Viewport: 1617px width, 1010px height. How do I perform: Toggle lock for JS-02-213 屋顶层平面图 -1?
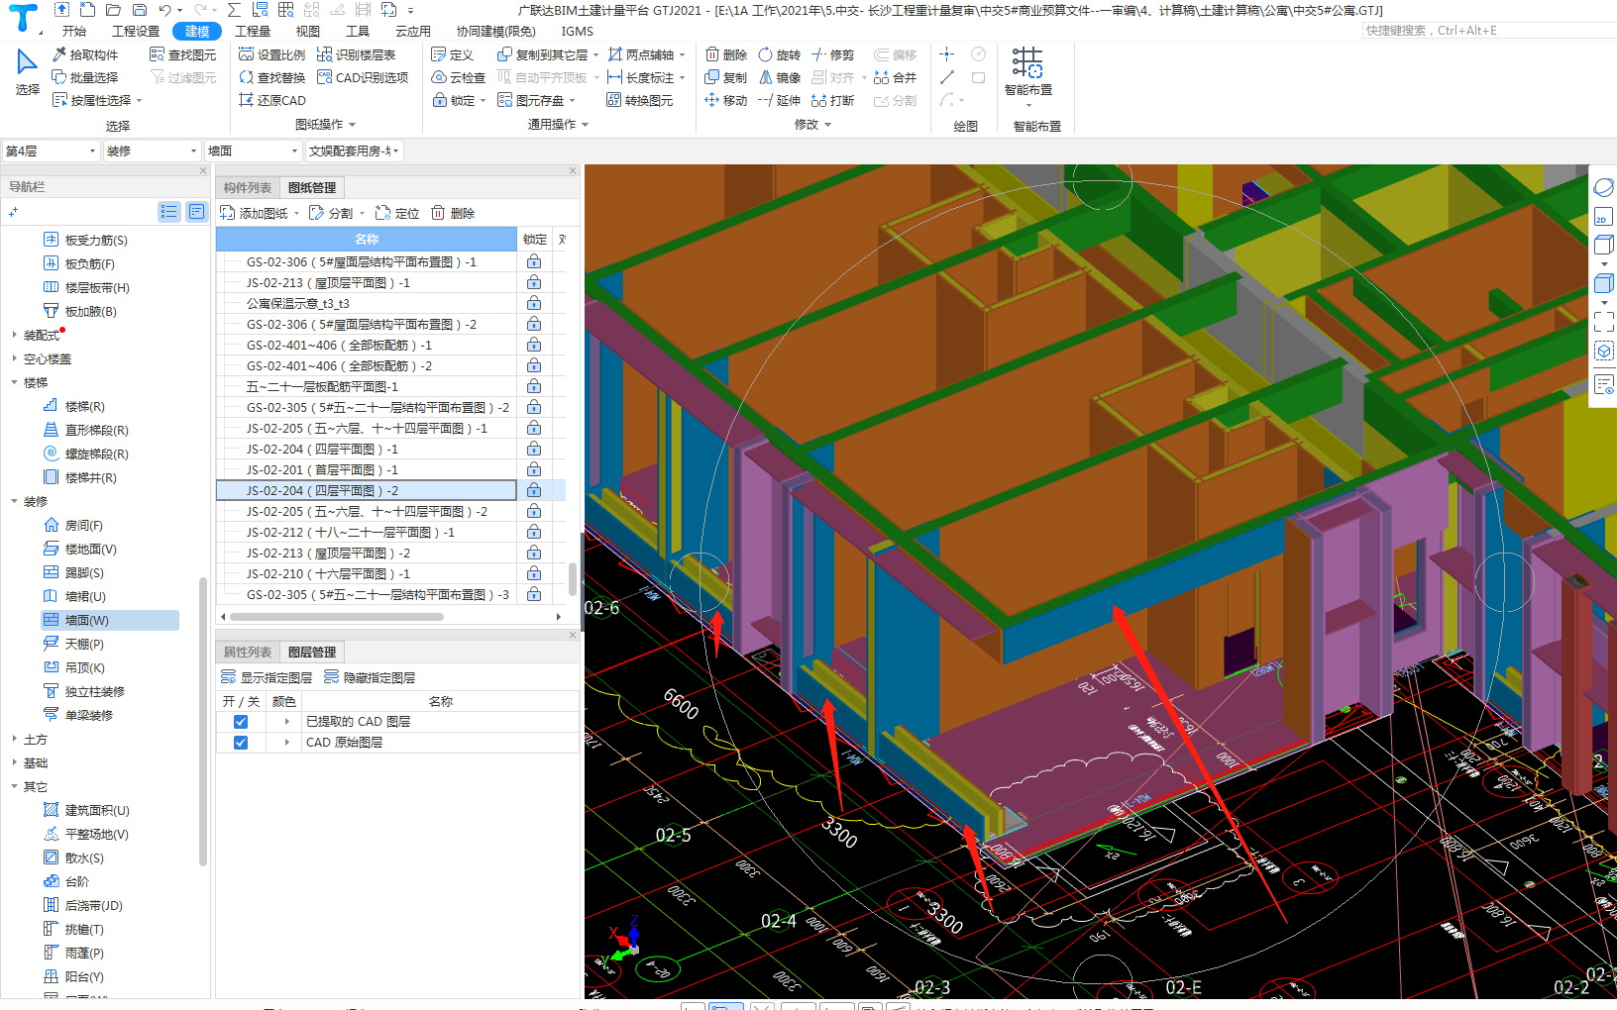[x=534, y=282]
